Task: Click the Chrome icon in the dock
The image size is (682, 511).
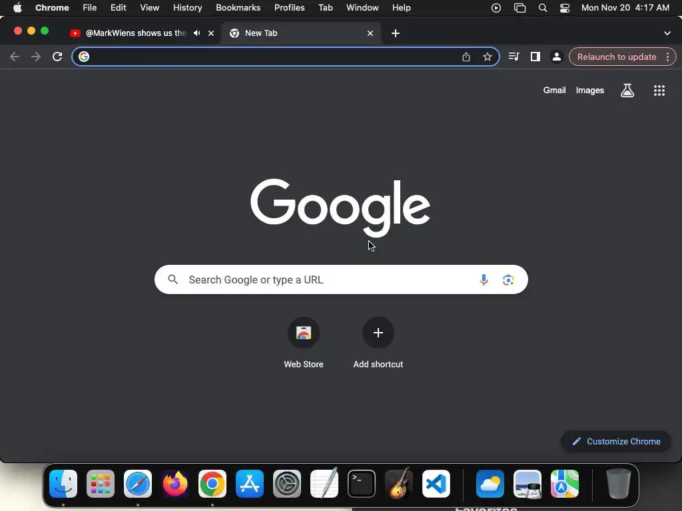Action: (212, 484)
